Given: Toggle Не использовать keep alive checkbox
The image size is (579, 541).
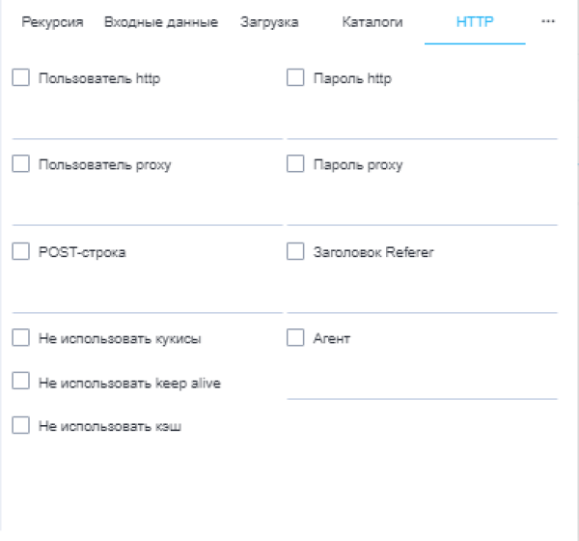Looking at the screenshot, I should [20, 381].
